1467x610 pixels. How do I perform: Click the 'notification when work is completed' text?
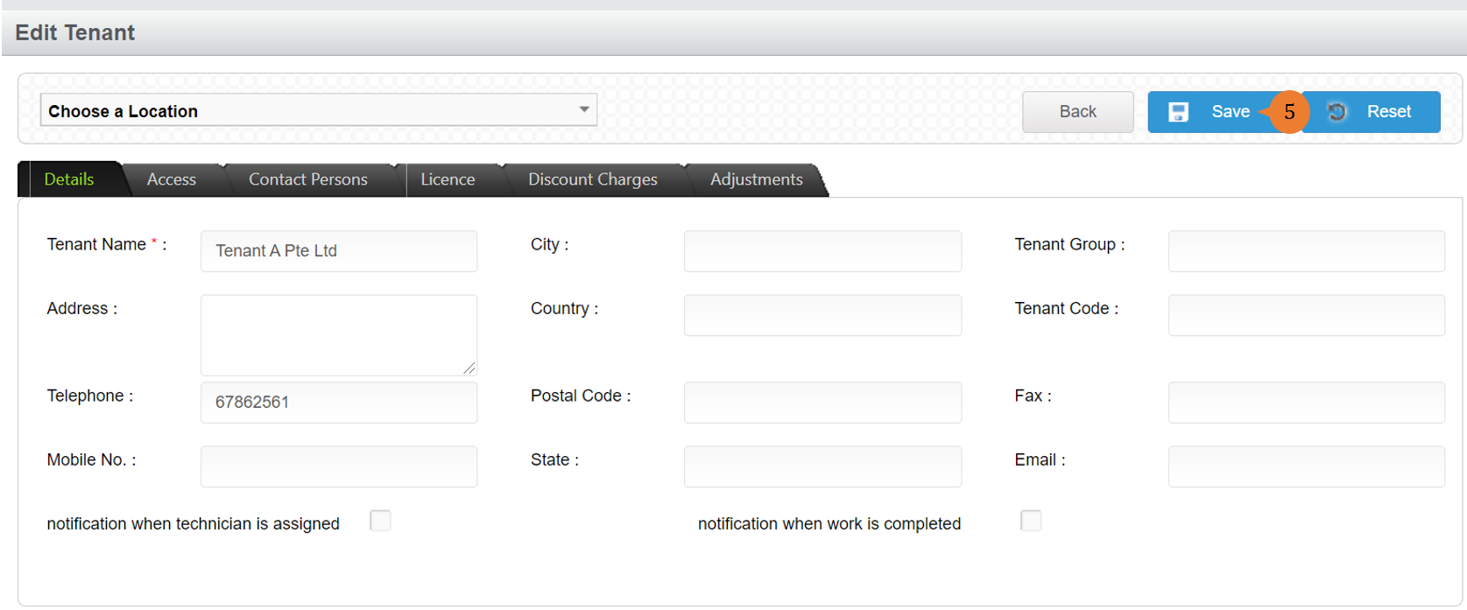point(829,523)
